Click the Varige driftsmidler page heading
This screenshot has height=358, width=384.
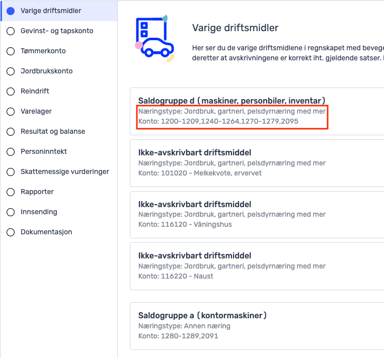click(x=235, y=28)
